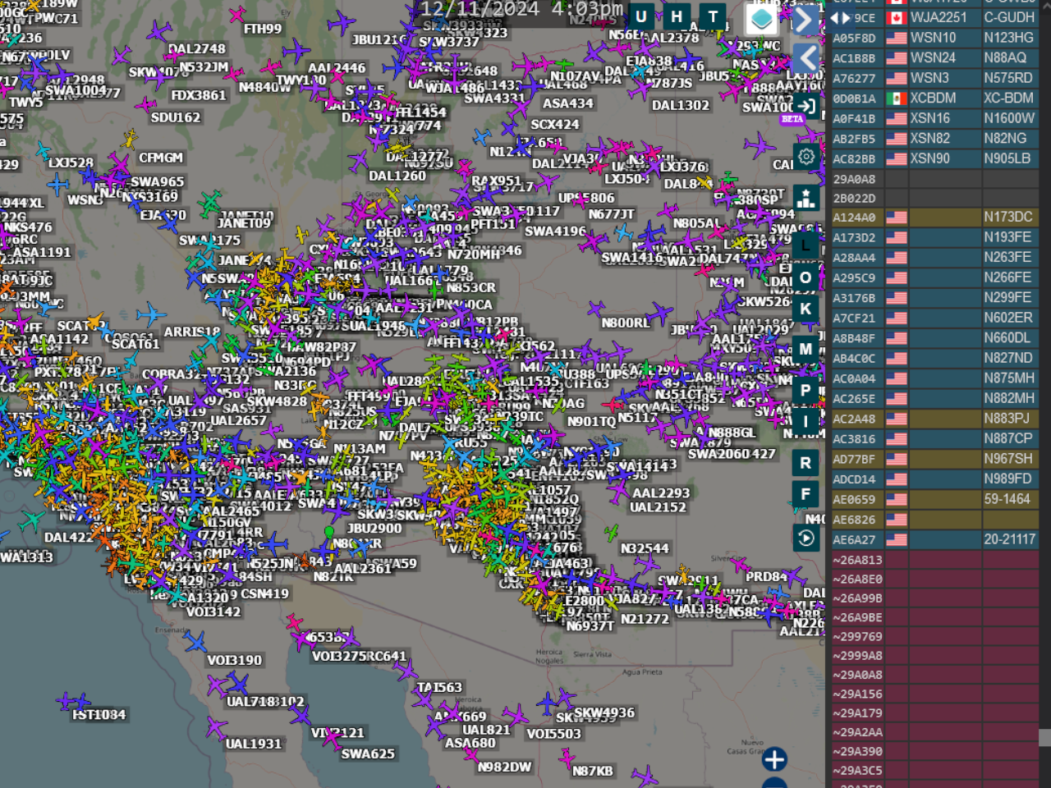Image resolution: width=1051 pixels, height=788 pixels.
Task: Click aircraft label DAL1302 on map
Action: 681,105
